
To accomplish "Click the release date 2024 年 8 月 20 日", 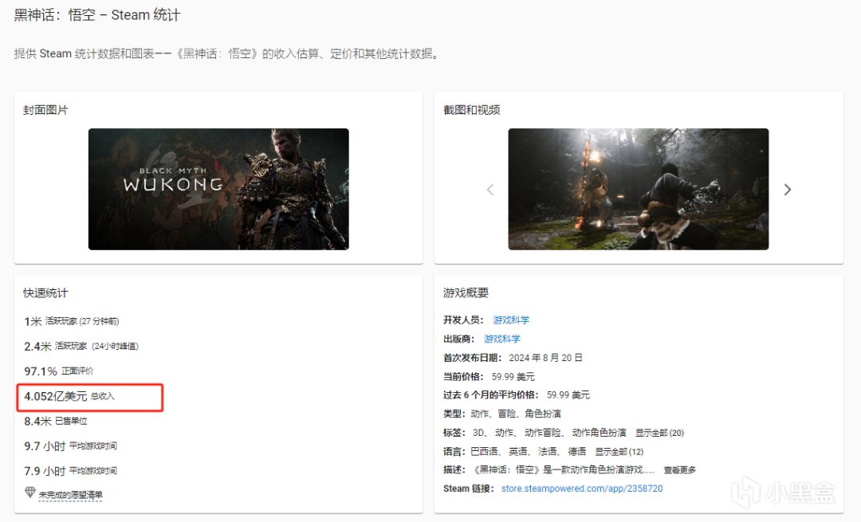I will point(545,357).
